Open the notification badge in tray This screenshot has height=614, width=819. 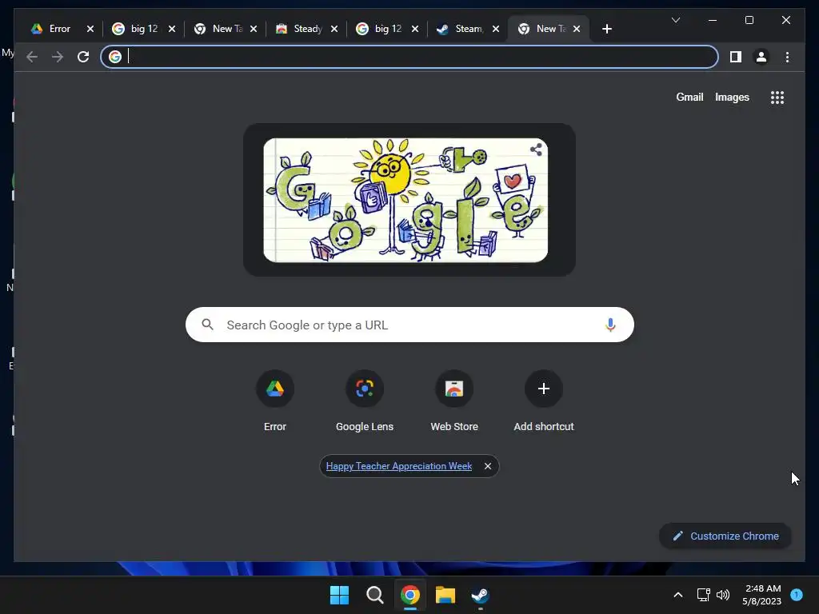point(797,595)
